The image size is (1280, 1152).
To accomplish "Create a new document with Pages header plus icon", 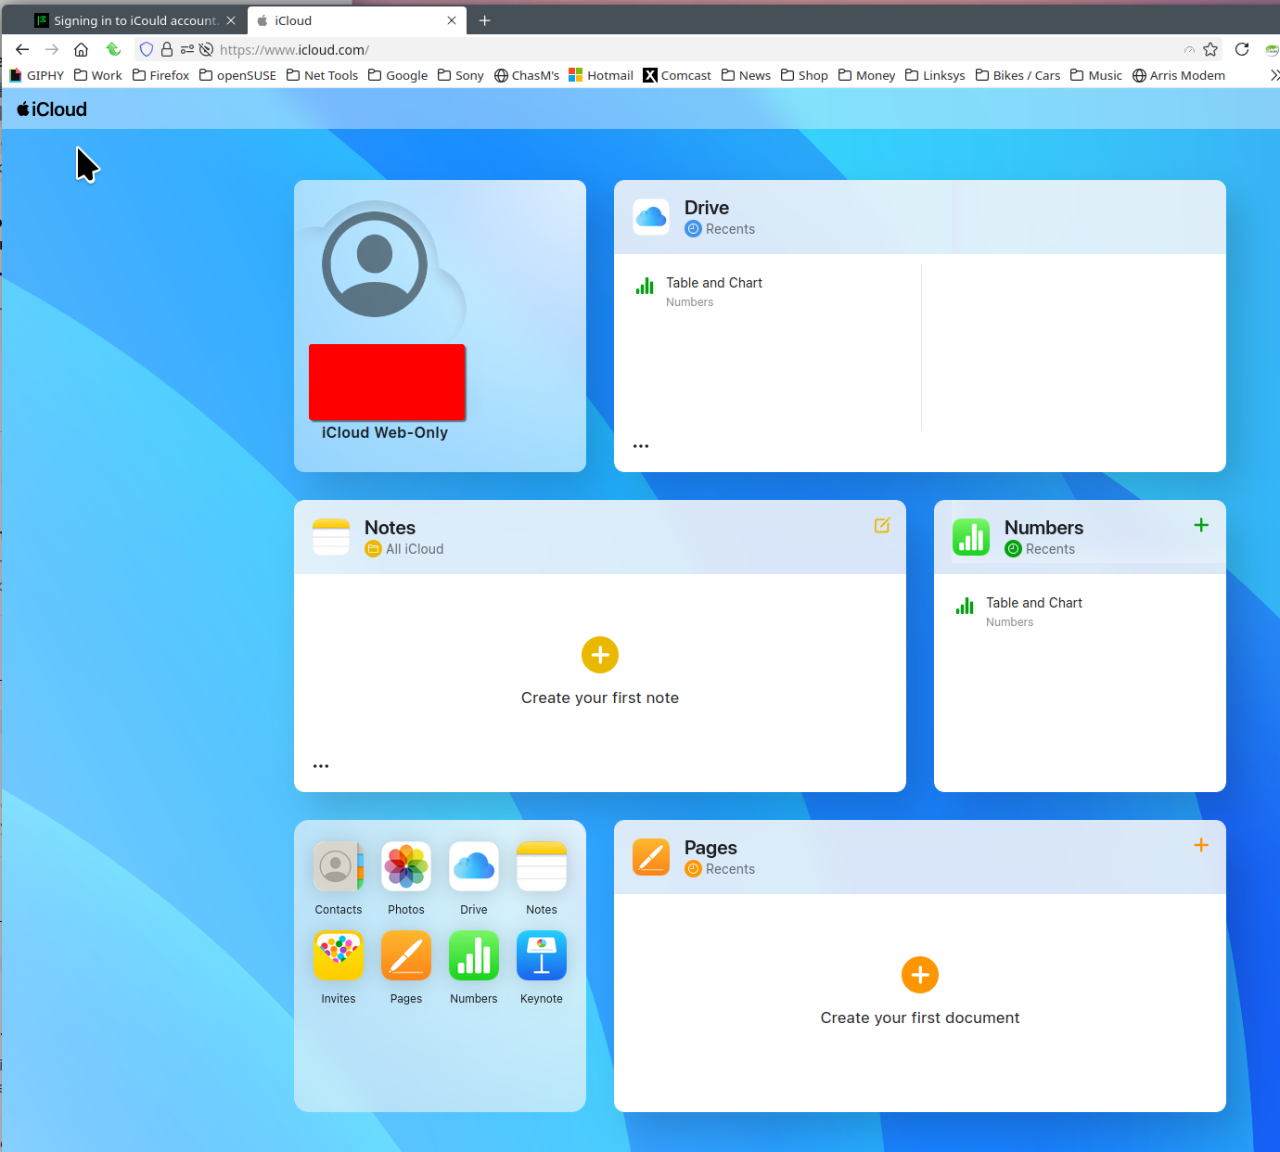I will (x=1201, y=845).
